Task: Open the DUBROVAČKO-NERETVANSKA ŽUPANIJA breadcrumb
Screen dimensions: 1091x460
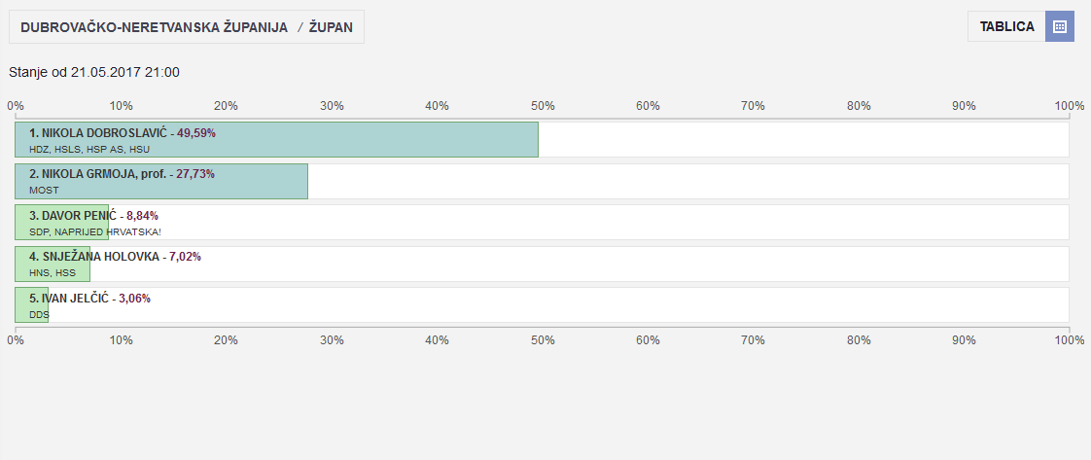Action: [x=154, y=27]
